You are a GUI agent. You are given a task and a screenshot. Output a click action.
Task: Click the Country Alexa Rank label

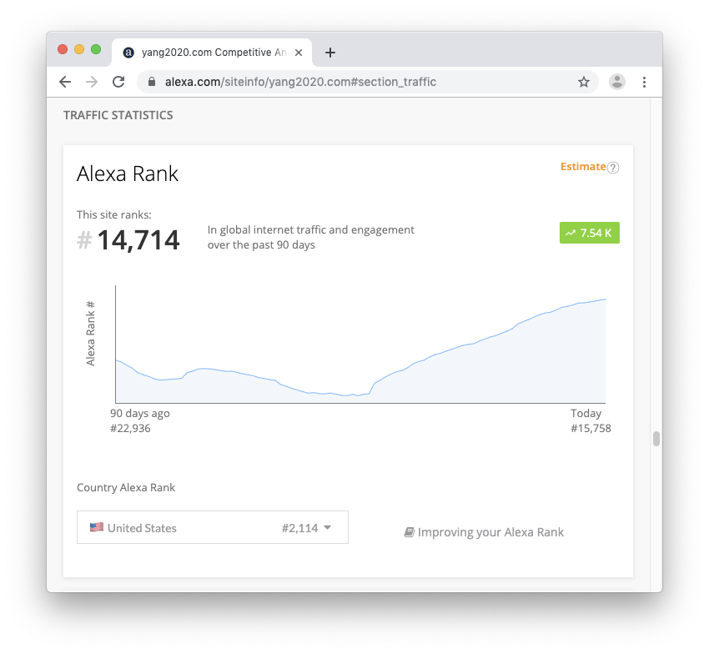126,487
